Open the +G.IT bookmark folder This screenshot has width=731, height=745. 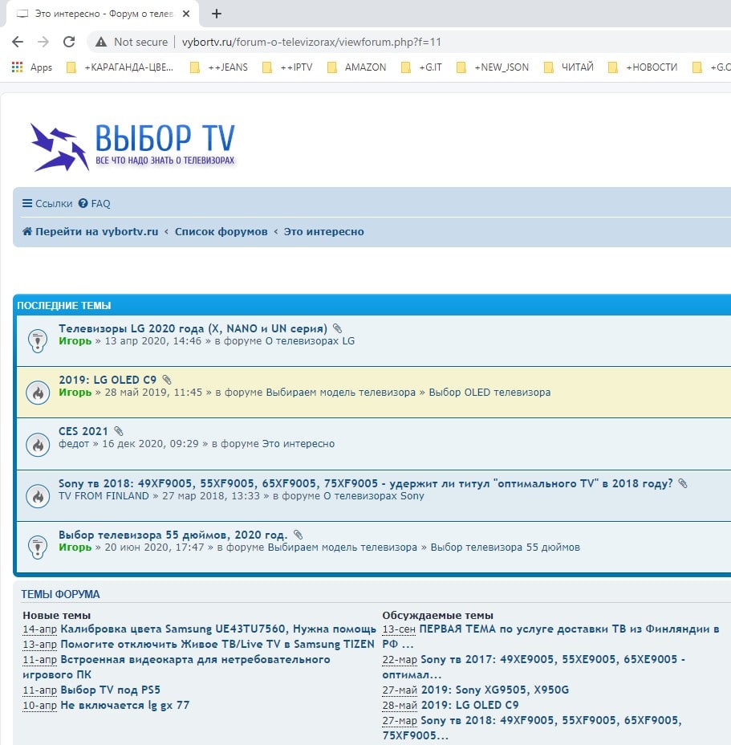[x=421, y=67]
